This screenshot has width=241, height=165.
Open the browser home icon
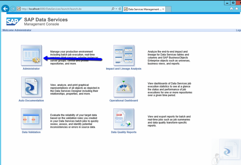click(232, 9)
